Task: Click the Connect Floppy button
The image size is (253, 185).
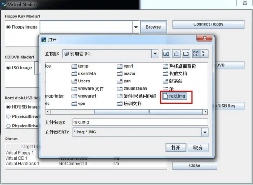Action: click(x=208, y=24)
